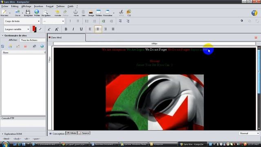This screenshot has height=147, width=261.
Task: Open the Nouveau button dropdown arrow
Action: (10, 13)
